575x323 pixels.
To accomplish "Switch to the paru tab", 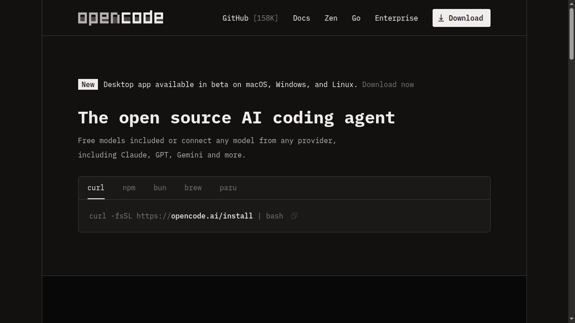I will coord(228,188).
